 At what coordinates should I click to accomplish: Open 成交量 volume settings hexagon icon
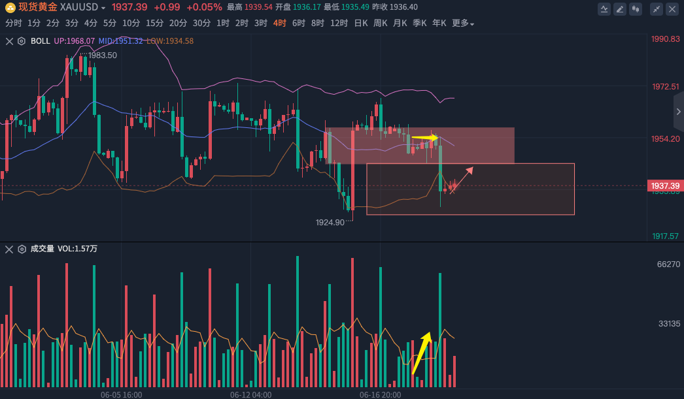[x=22, y=249]
